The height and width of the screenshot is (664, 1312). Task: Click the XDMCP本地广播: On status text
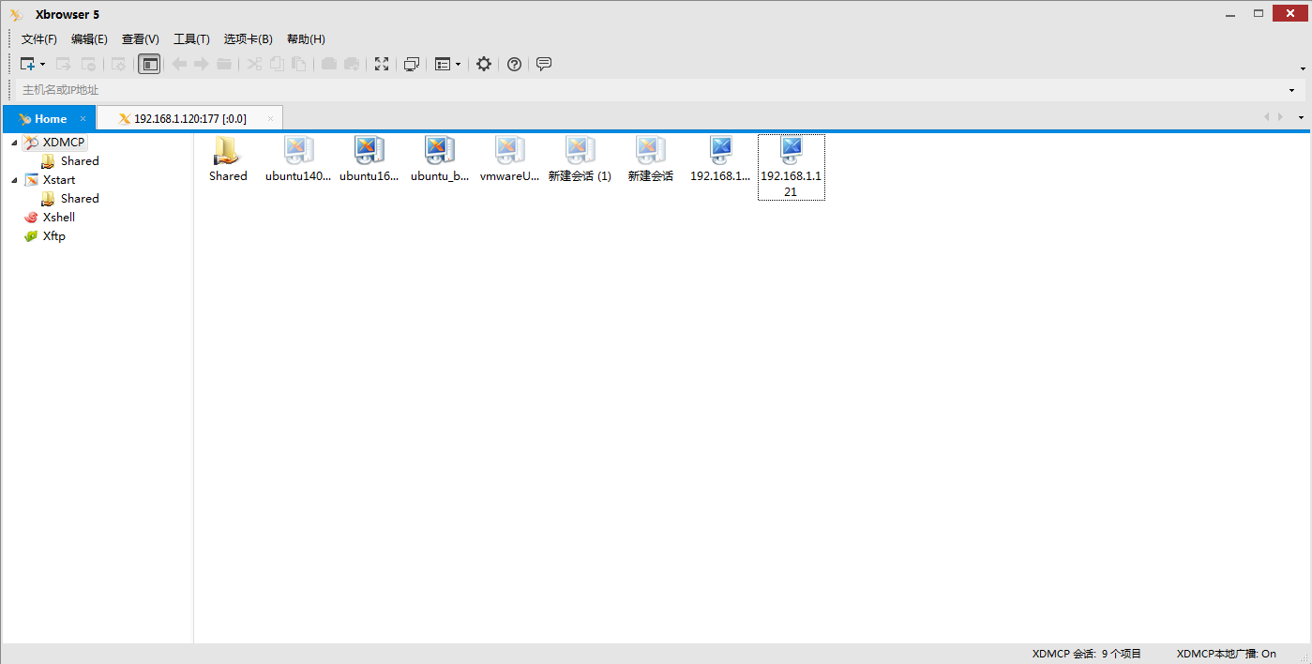[1226, 654]
